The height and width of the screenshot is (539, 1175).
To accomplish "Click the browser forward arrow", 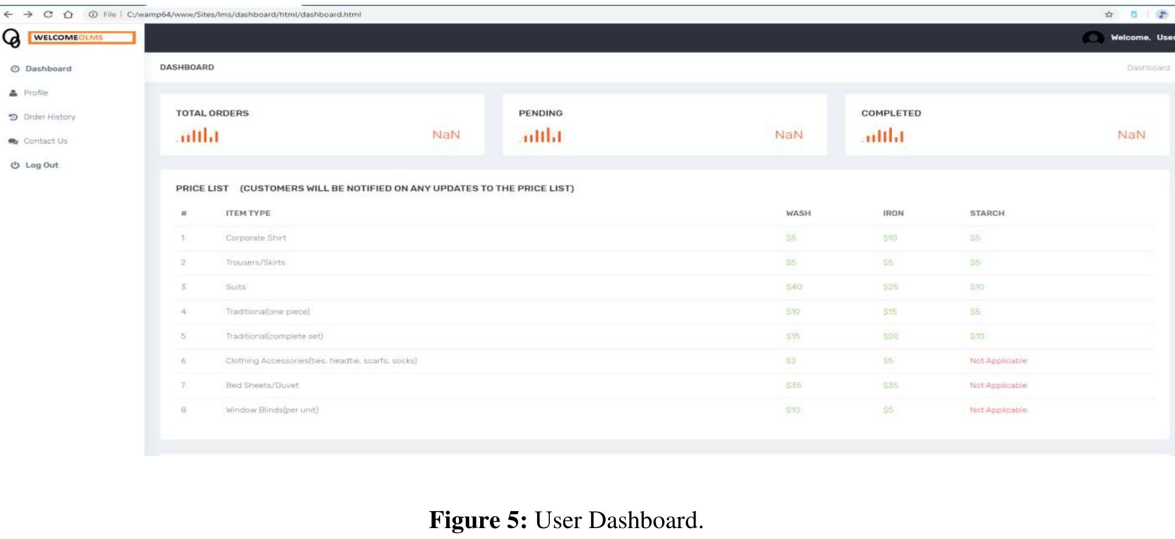I will tap(28, 14).
